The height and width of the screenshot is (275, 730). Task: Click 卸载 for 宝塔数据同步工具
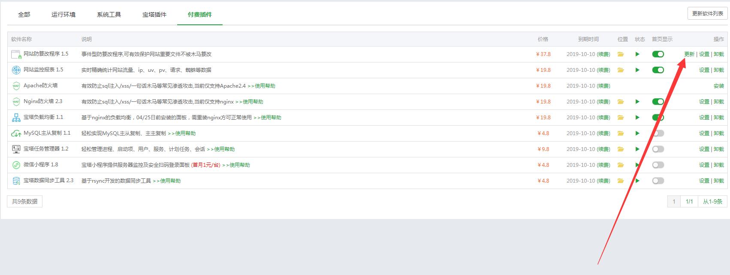click(x=719, y=181)
